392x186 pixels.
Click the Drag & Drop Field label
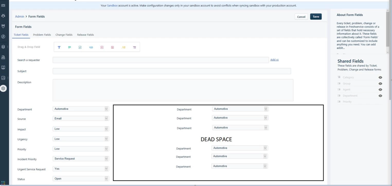click(29, 47)
